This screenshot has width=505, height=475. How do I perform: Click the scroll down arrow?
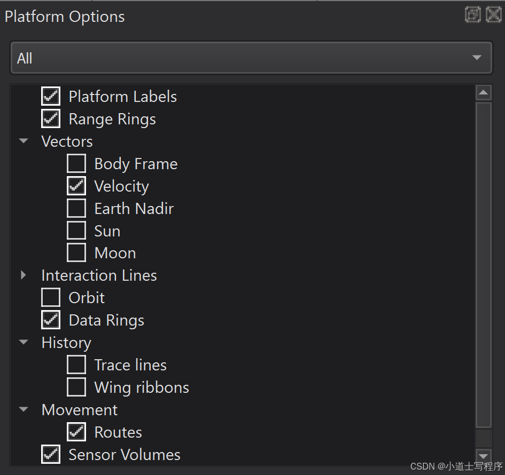(484, 456)
